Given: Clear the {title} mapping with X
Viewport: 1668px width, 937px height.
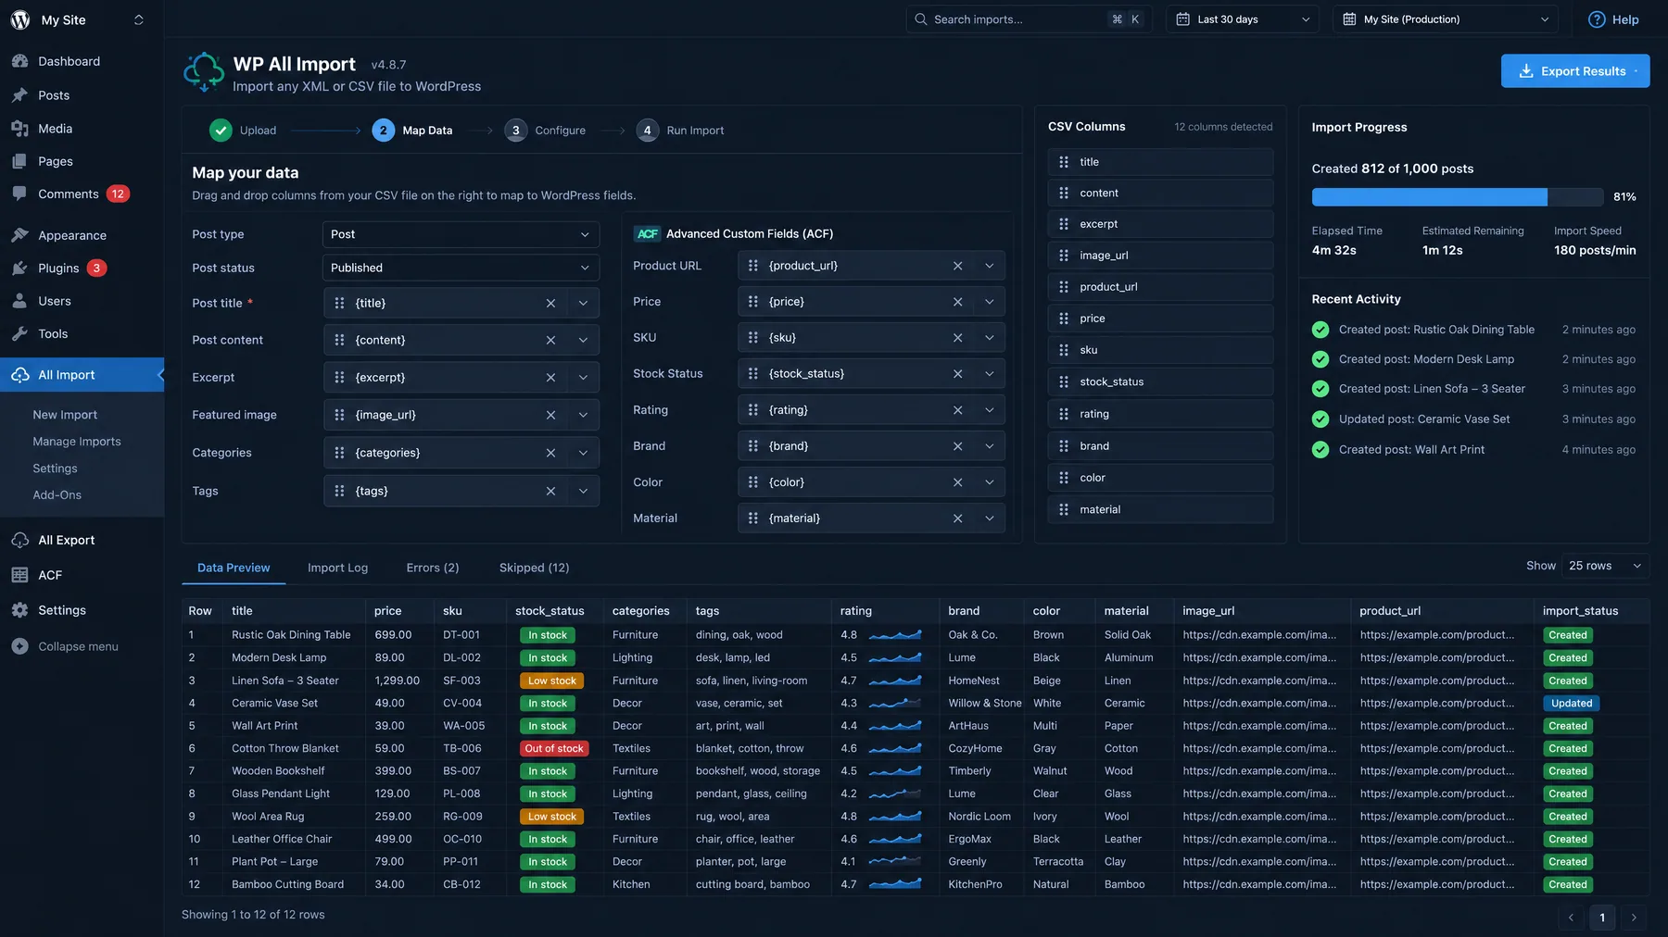Looking at the screenshot, I should tap(550, 304).
